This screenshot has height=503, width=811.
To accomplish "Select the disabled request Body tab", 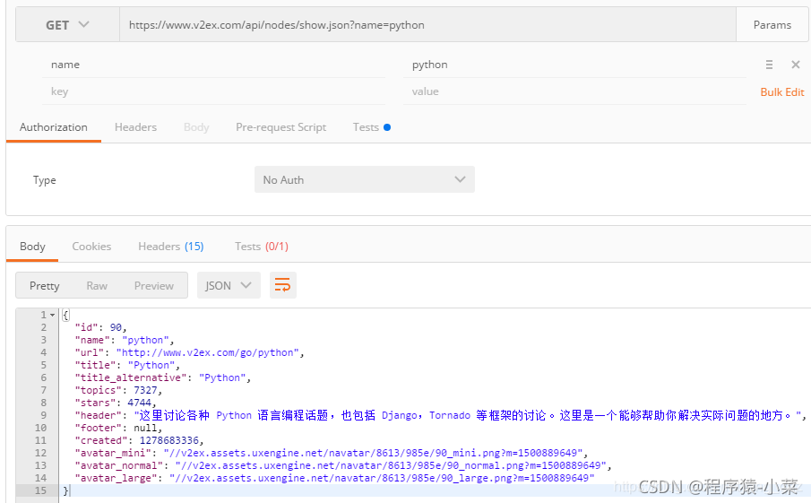I will point(196,127).
